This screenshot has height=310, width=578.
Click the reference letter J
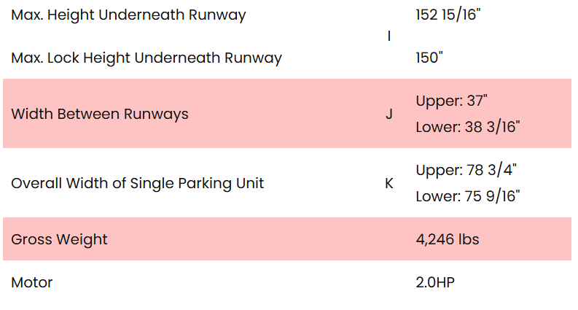389,114
